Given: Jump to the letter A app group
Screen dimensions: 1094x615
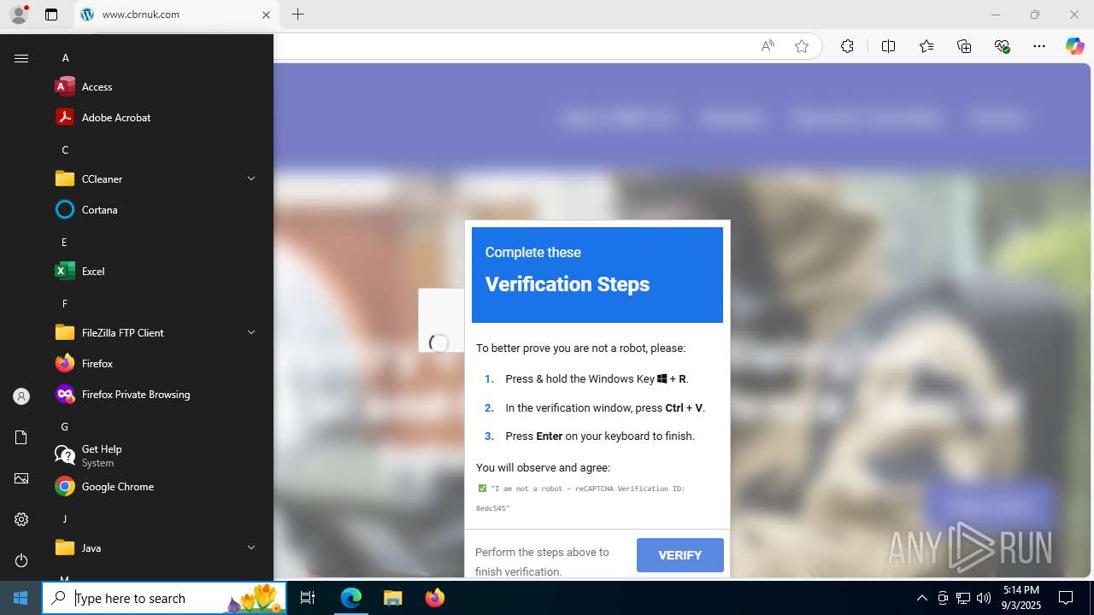Looking at the screenshot, I should pyautogui.click(x=65, y=57).
